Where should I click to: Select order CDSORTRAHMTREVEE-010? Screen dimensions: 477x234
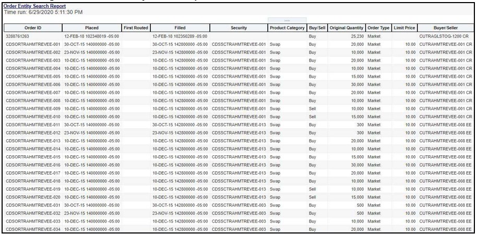click(33, 117)
